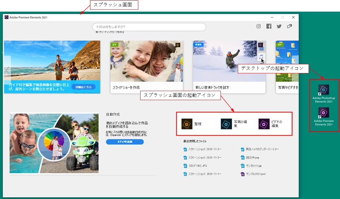Click the 自動作成 heading text

[x=113, y=114]
